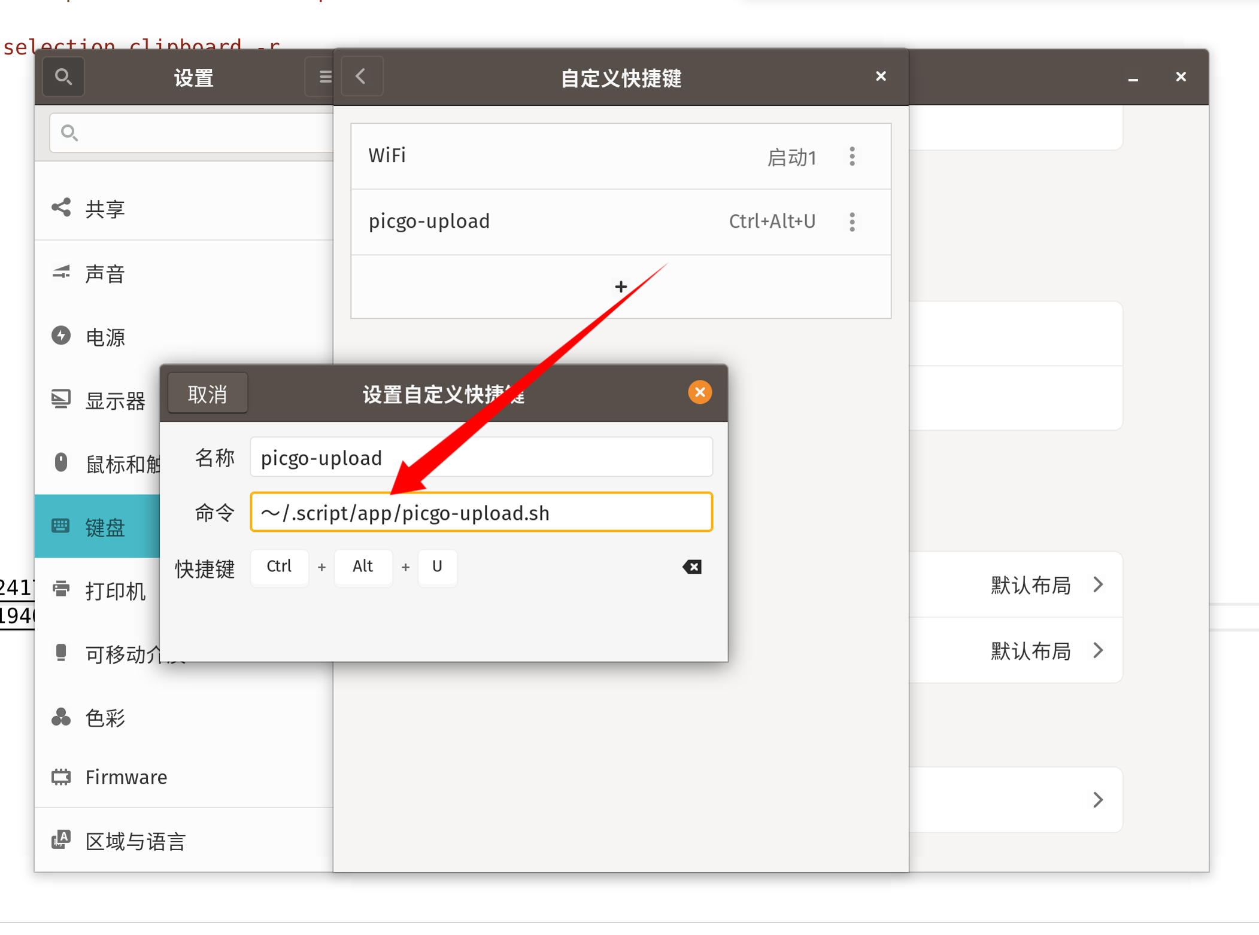The image size is (1259, 935).
Task: Click the Ctrl key chip
Action: coord(280,567)
